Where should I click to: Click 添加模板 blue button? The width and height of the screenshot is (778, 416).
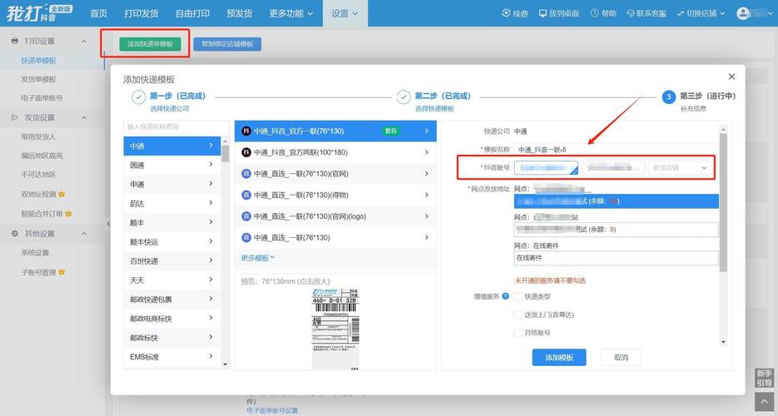pos(559,357)
